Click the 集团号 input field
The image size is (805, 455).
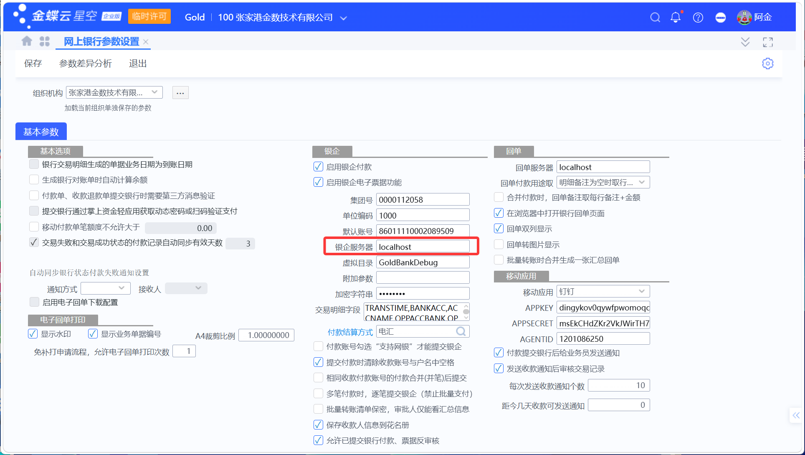click(423, 200)
